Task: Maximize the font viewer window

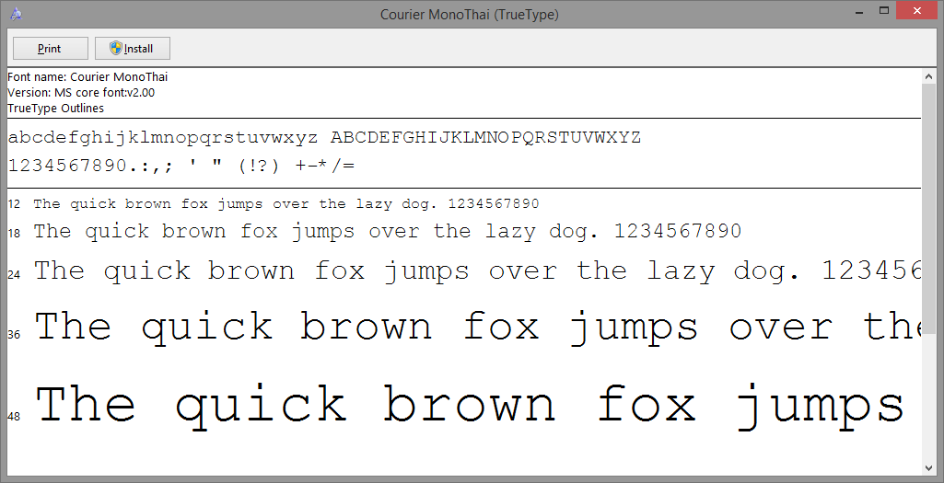Action: pos(884,11)
